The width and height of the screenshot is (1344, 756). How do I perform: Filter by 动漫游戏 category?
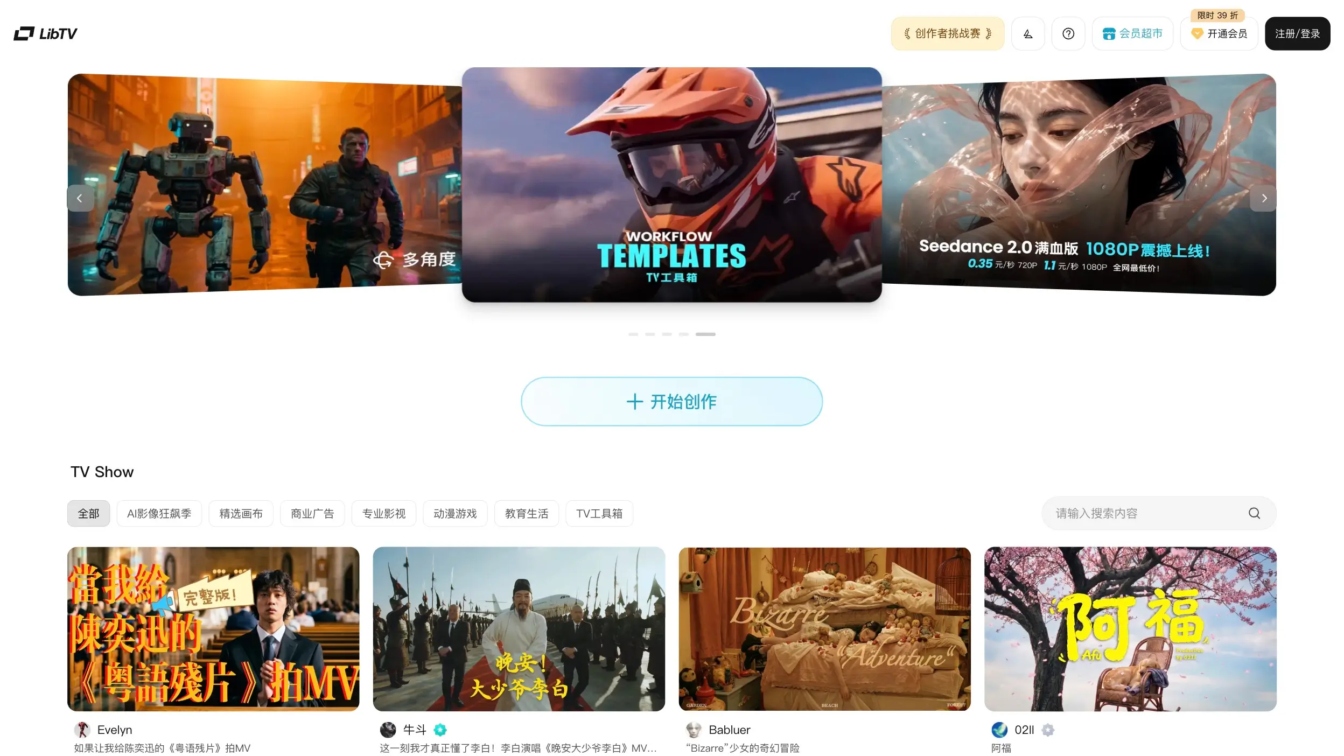[x=454, y=513]
